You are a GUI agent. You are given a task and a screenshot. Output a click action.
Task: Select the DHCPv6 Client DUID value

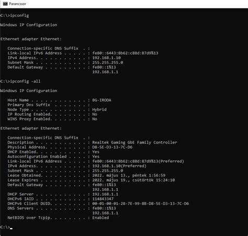pos(141,204)
